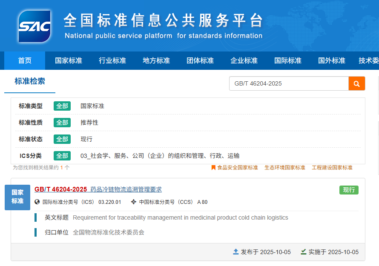
Task: Switch to the 团体标准 tab
Action: coord(200,61)
